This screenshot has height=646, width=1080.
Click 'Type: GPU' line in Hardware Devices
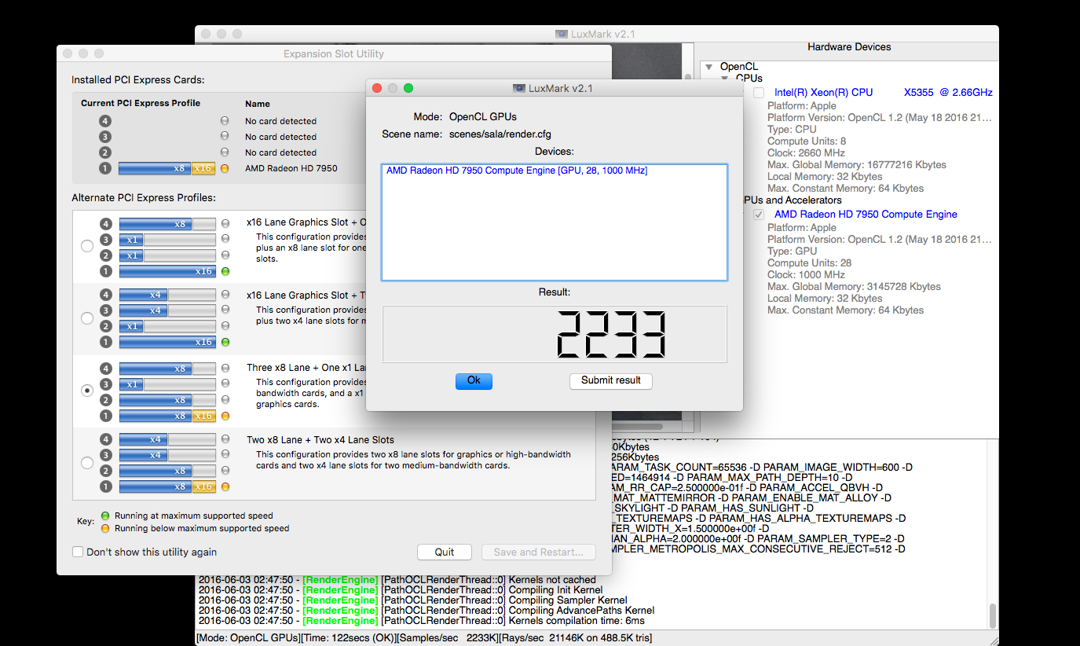tap(793, 251)
